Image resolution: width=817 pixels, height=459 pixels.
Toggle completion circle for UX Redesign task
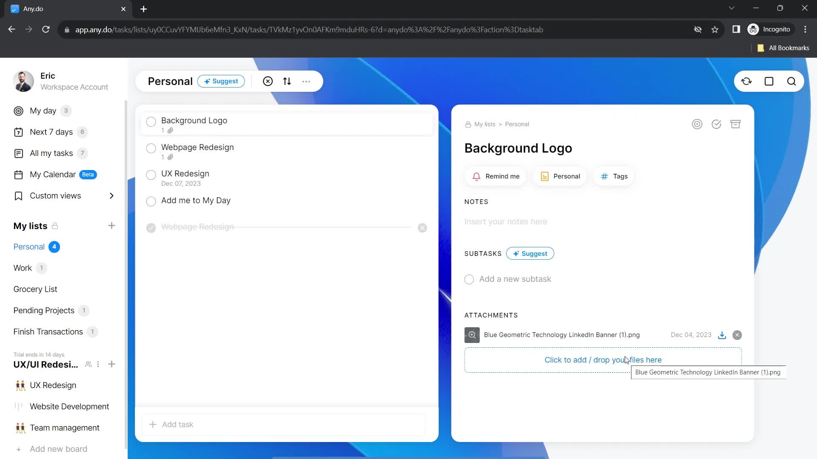click(x=151, y=174)
